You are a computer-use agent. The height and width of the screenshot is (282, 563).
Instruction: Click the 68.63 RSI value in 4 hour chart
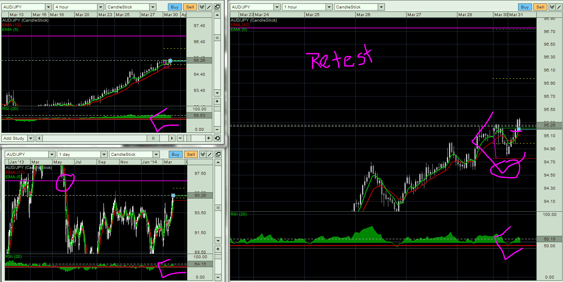(x=199, y=115)
